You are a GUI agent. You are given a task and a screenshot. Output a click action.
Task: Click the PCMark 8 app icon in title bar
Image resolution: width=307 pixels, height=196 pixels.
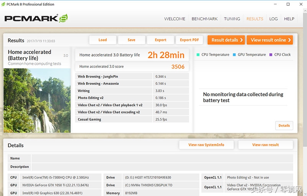pyautogui.click(x=4, y=4)
